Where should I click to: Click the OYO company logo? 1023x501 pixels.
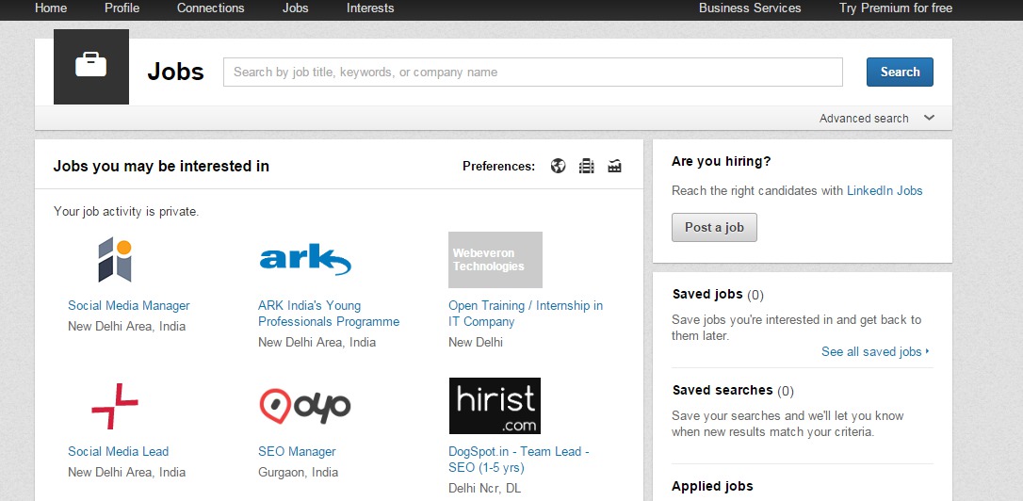(x=305, y=406)
